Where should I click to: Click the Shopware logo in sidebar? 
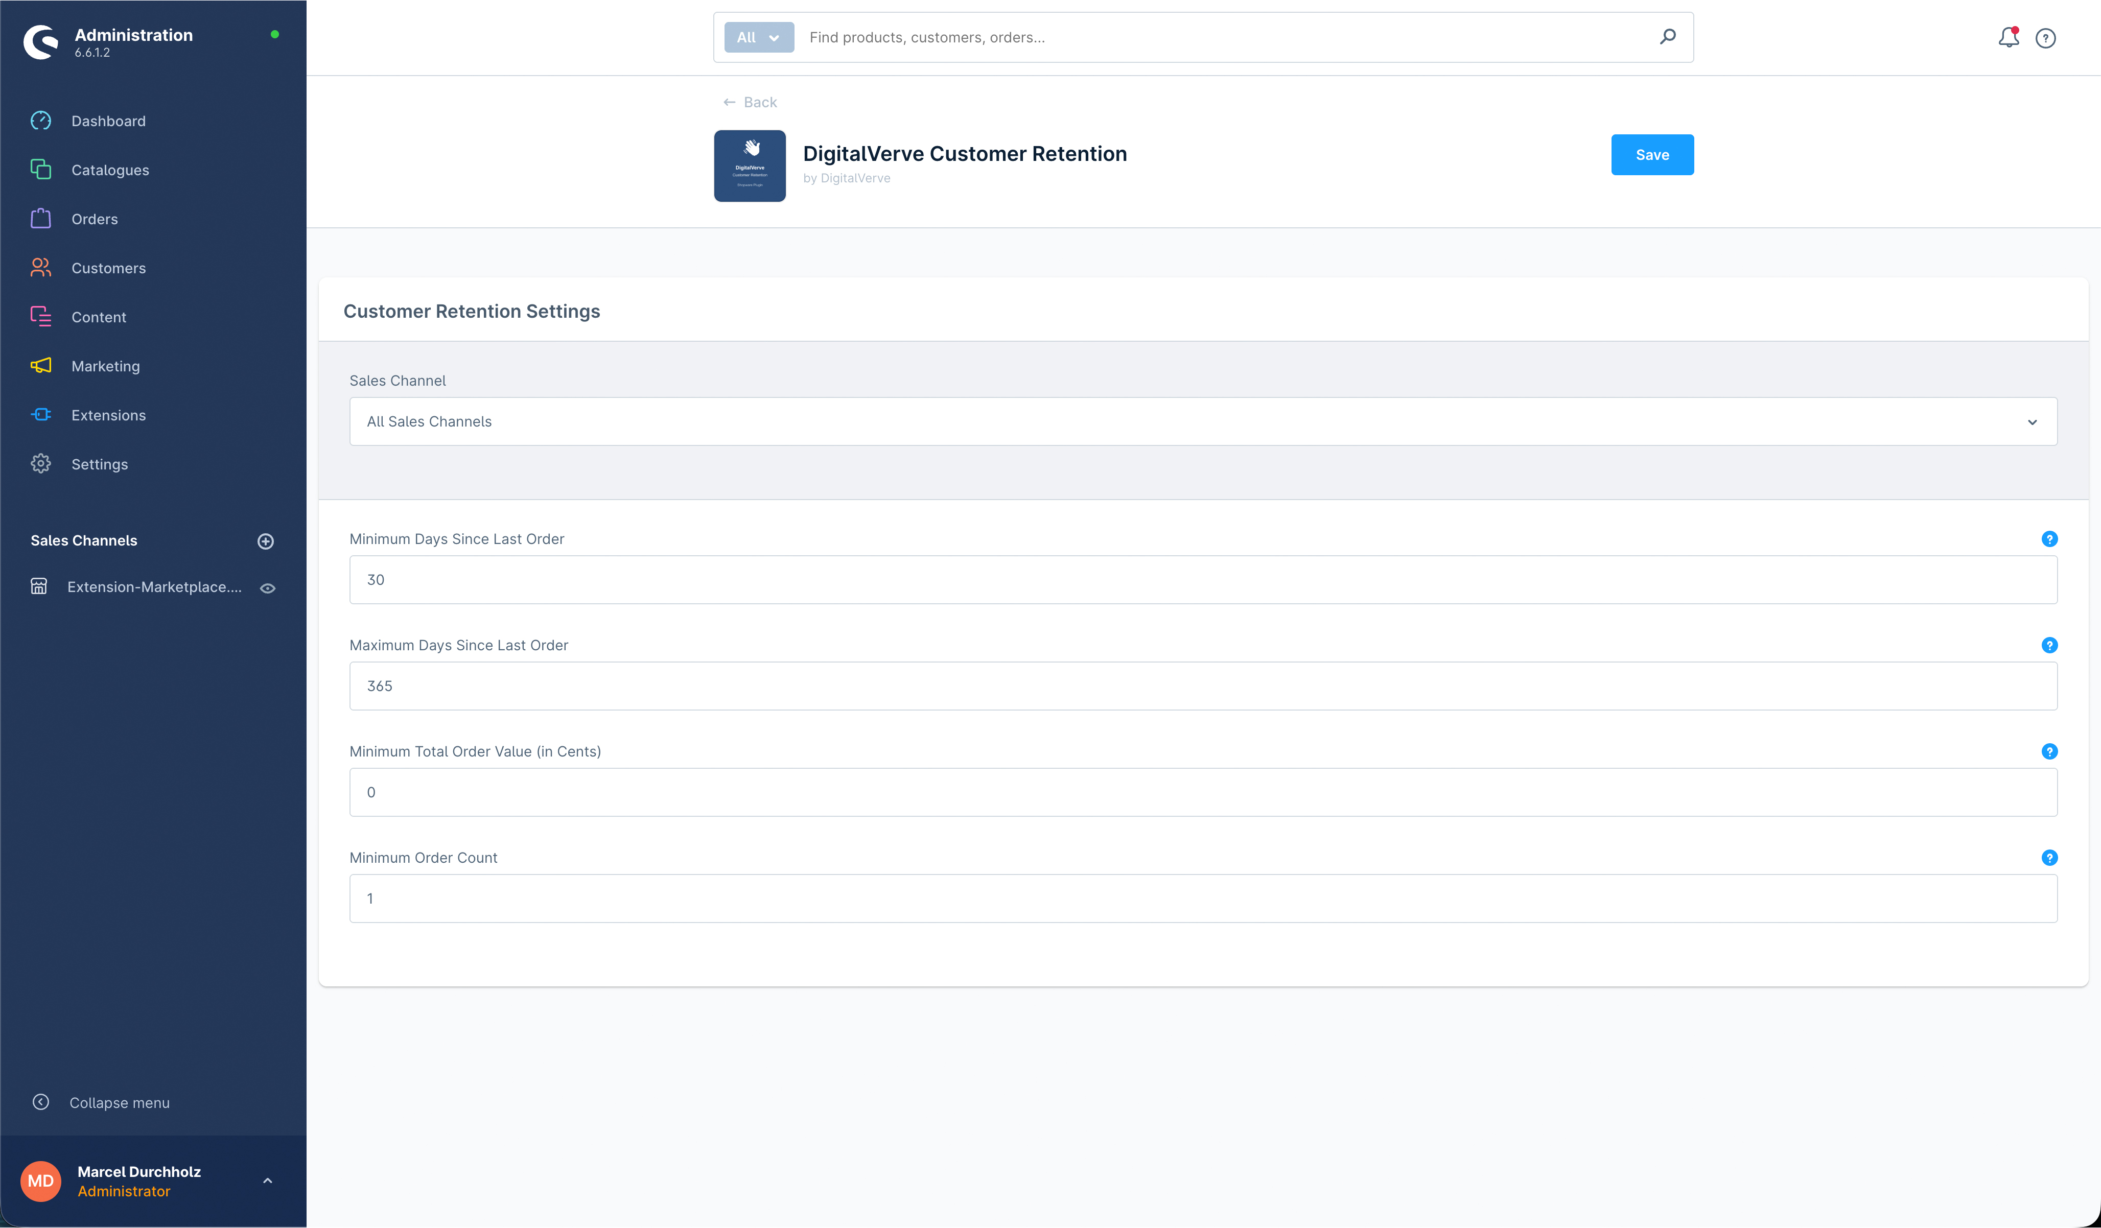[x=41, y=42]
